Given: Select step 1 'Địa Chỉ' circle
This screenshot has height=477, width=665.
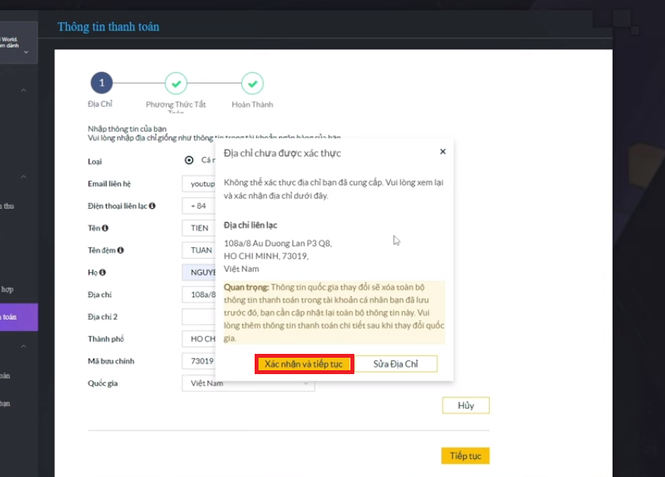Looking at the screenshot, I should [101, 83].
